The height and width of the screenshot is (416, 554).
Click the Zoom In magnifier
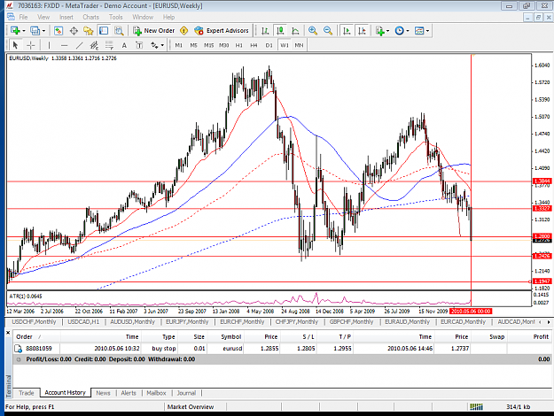click(x=313, y=31)
